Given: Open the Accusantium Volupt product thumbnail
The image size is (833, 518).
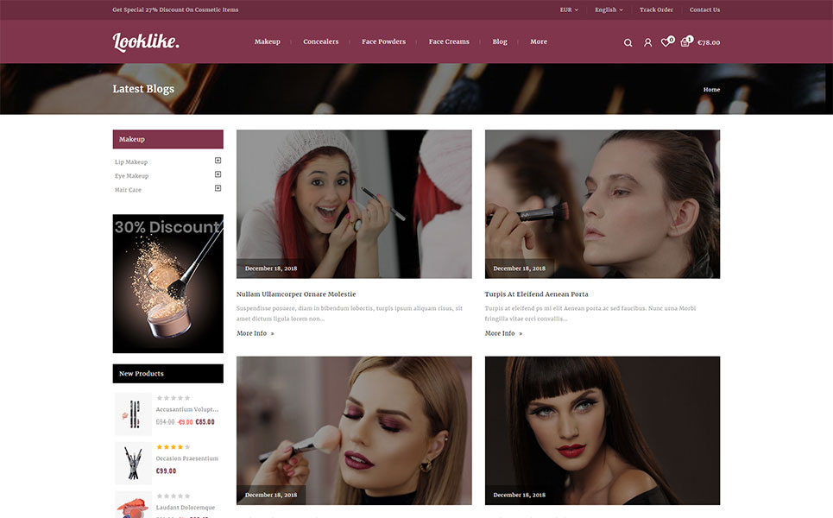Looking at the screenshot, I should (133, 414).
